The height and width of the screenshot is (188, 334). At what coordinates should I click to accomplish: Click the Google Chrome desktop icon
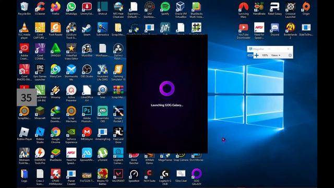56,135
